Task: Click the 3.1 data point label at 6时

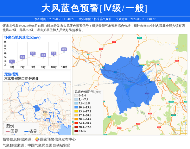Action: 12,61
